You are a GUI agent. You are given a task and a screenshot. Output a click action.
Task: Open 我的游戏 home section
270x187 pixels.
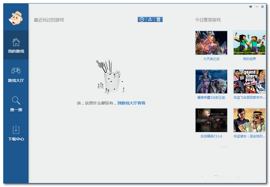(x=16, y=45)
